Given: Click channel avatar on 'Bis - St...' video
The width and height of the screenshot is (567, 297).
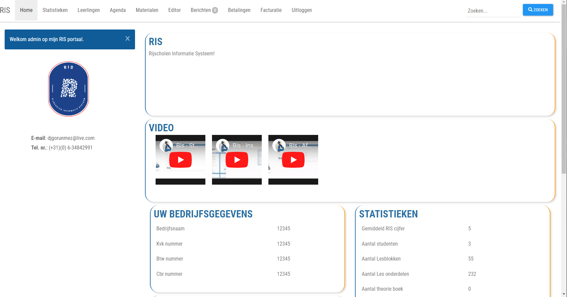Looking at the screenshot, I should pyautogui.click(x=166, y=146).
